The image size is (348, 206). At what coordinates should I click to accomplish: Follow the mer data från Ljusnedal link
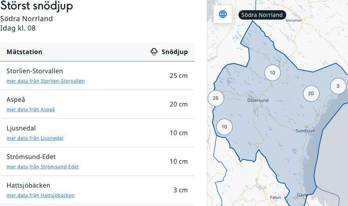point(35,138)
